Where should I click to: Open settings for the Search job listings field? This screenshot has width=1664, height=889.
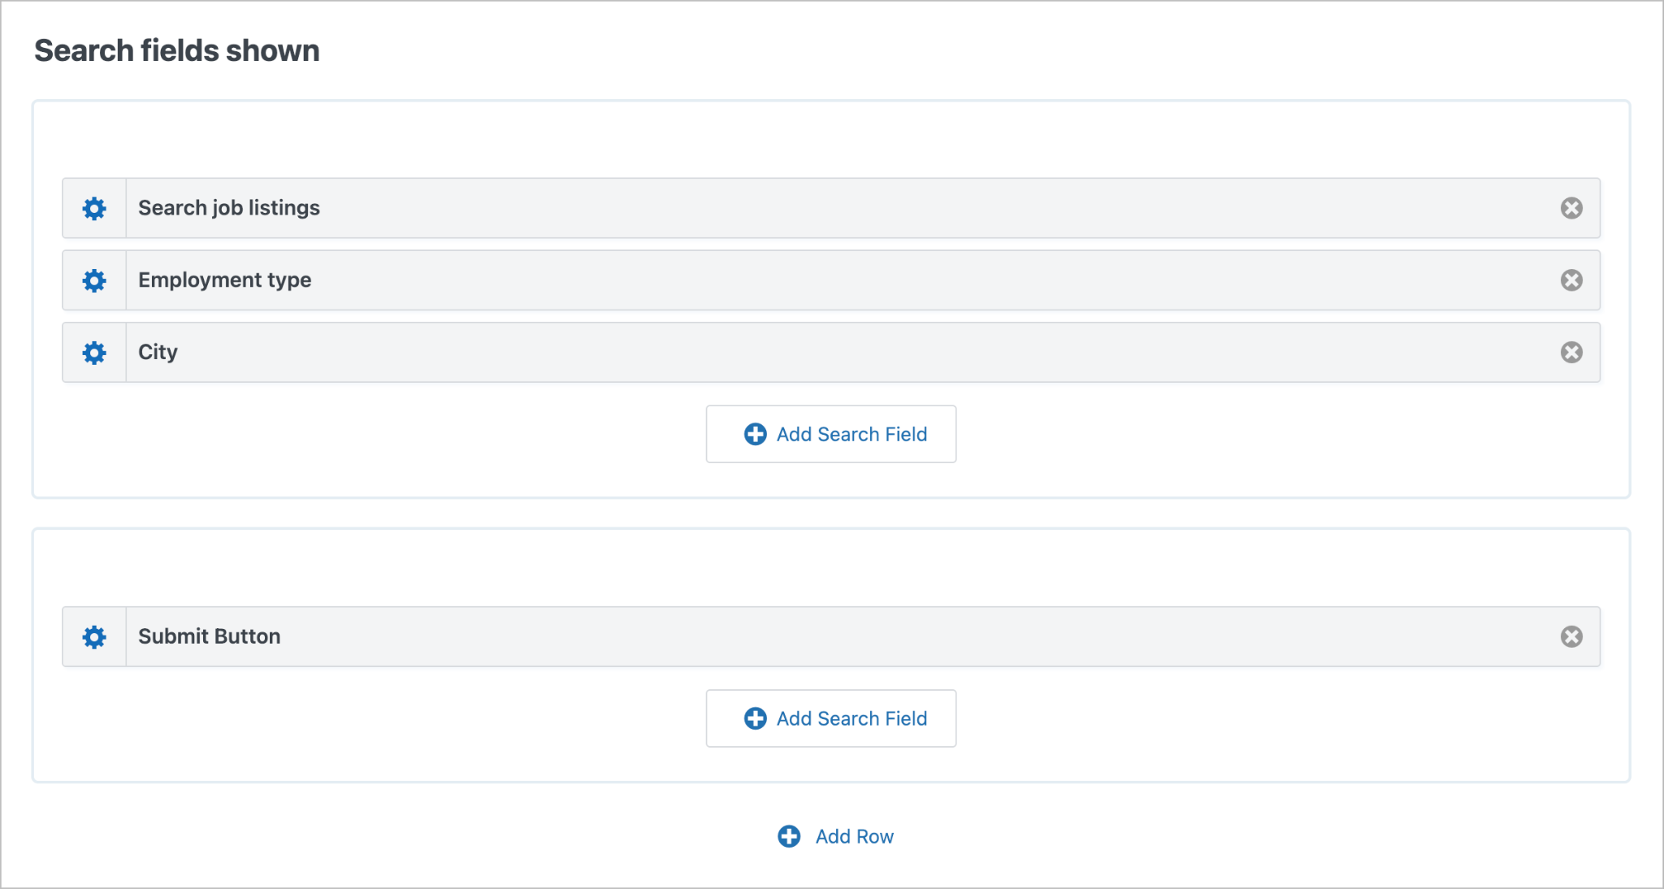(x=93, y=208)
